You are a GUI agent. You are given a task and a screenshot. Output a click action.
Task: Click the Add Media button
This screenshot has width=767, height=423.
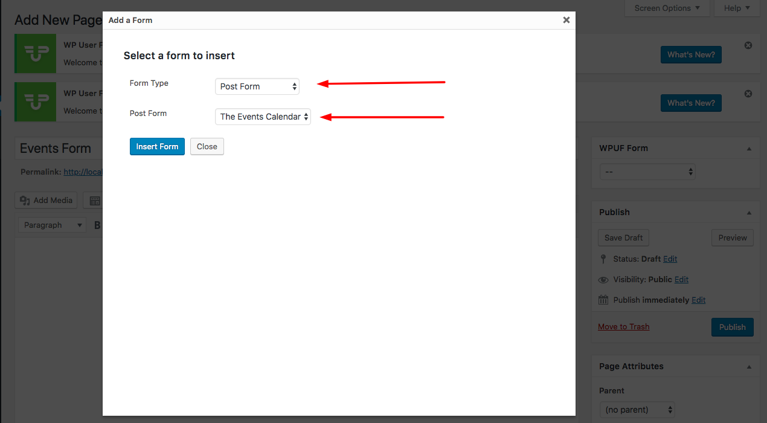[x=46, y=201]
